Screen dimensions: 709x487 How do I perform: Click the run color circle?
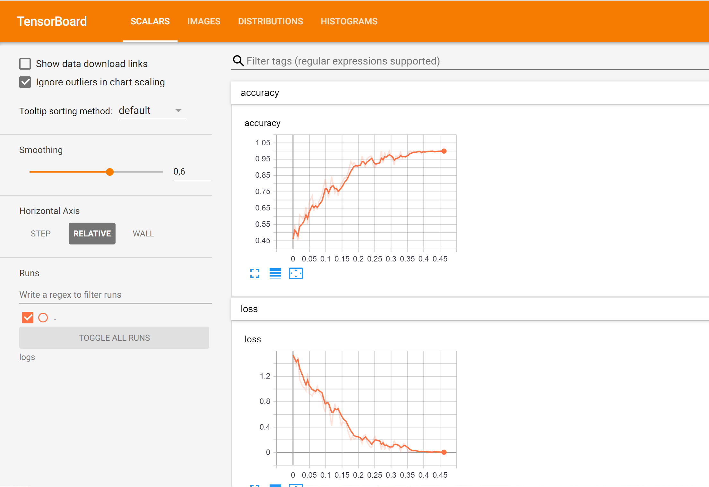pyautogui.click(x=43, y=318)
